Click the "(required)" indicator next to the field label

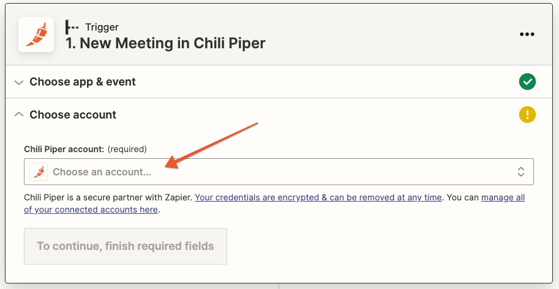(127, 149)
